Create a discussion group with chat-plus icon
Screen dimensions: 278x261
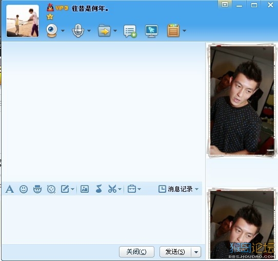pos(130,31)
